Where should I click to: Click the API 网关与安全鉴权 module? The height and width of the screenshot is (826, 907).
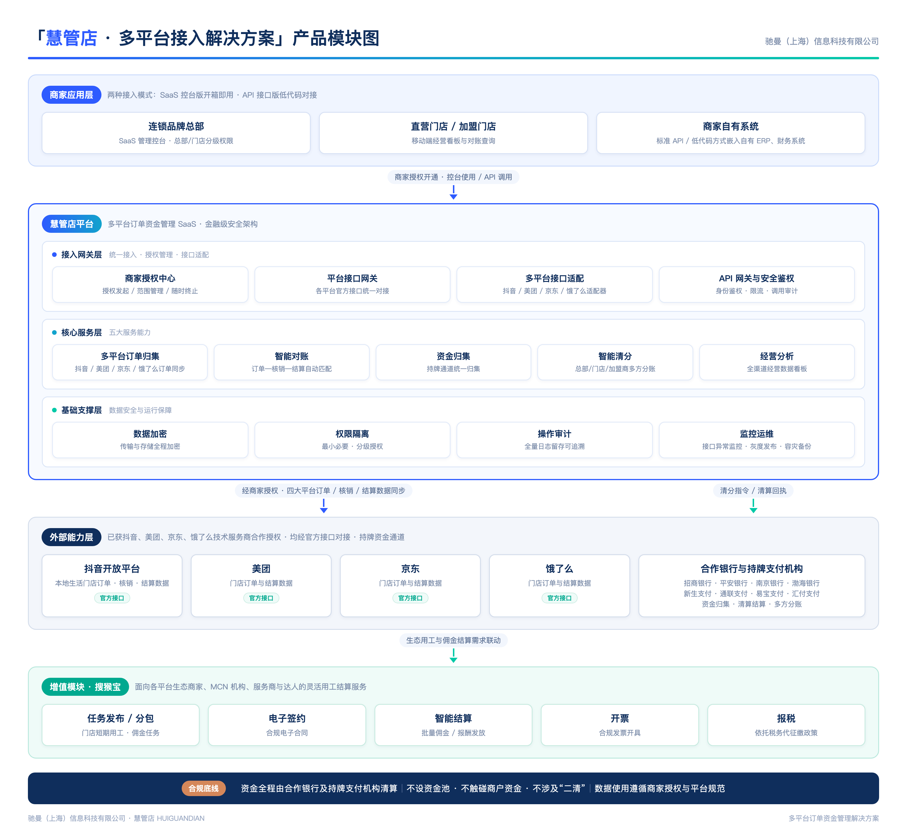pos(756,284)
